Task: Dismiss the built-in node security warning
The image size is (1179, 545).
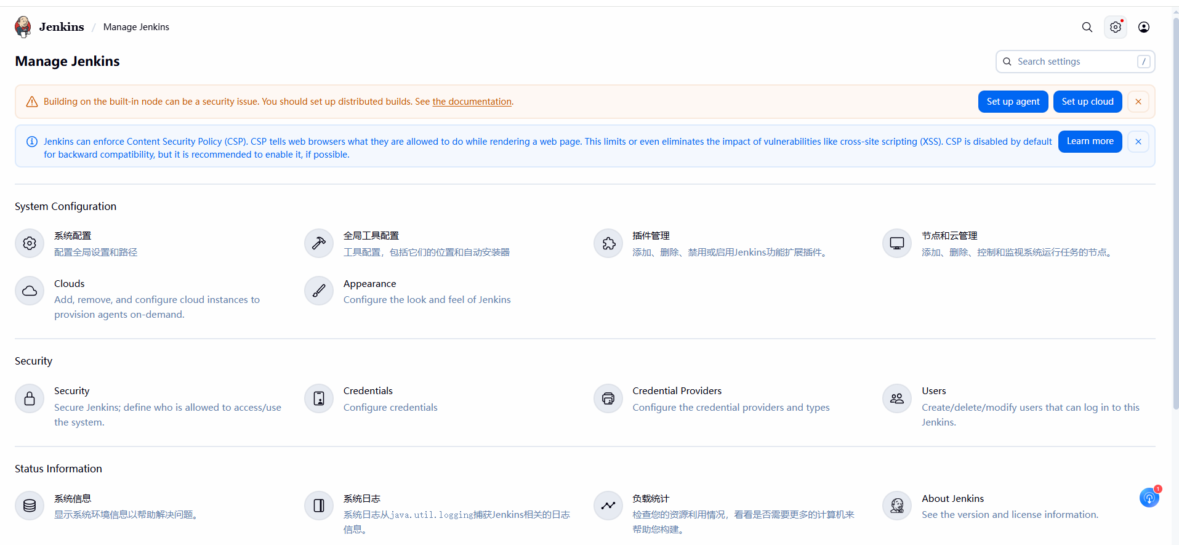Action: click(x=1138, y=102)
